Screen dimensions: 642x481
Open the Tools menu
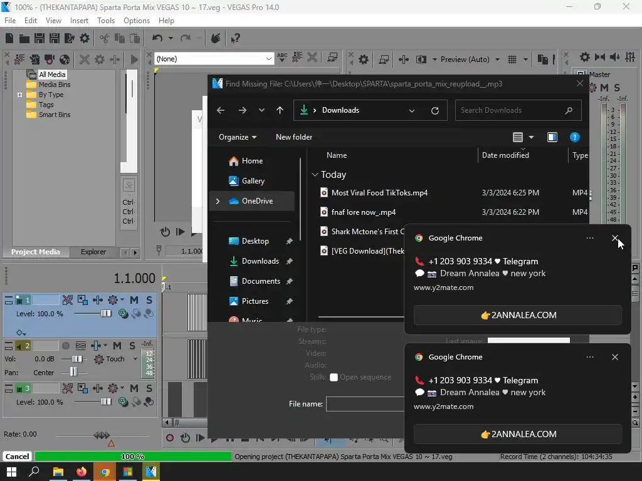(105, 21)
